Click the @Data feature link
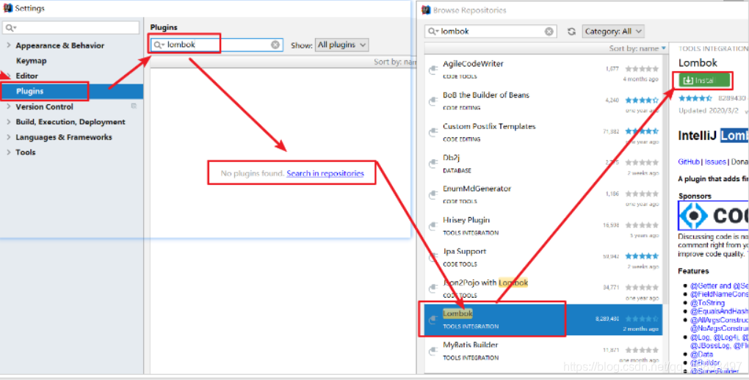 click(701, 354)
